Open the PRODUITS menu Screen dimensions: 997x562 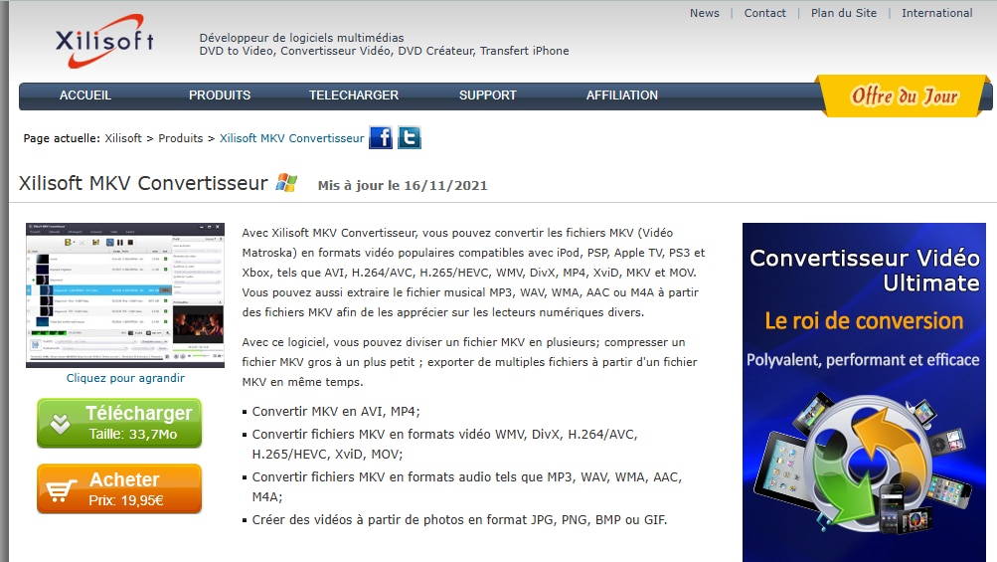coord(220,95)
